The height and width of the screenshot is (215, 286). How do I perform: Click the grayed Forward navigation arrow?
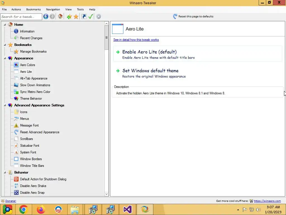coord(52,17)
